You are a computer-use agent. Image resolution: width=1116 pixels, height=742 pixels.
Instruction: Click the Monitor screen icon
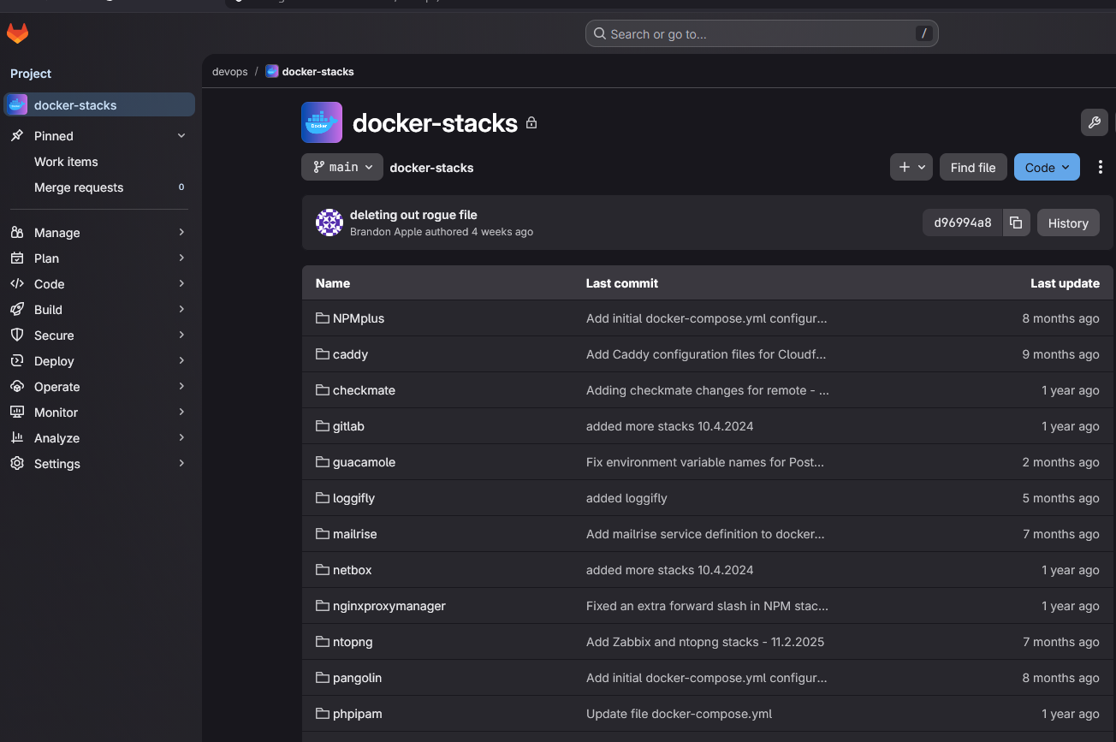click(x=16, y=413)
